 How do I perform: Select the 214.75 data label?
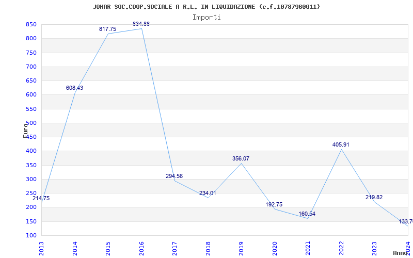tap(41, 199)
